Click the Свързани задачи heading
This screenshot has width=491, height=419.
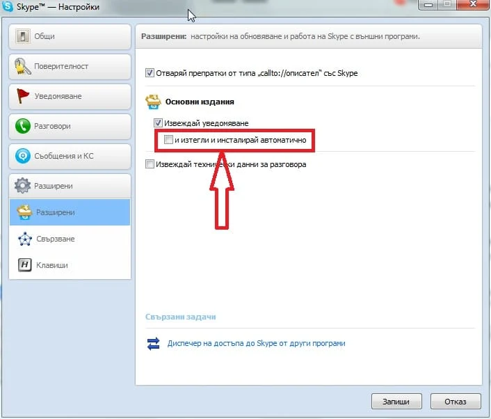click(181, 317)
